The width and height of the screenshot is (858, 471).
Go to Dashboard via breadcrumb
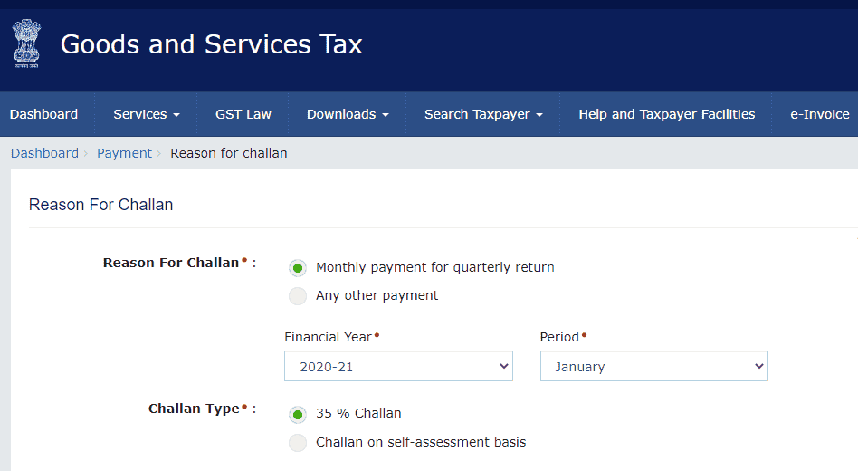[44, 153]
